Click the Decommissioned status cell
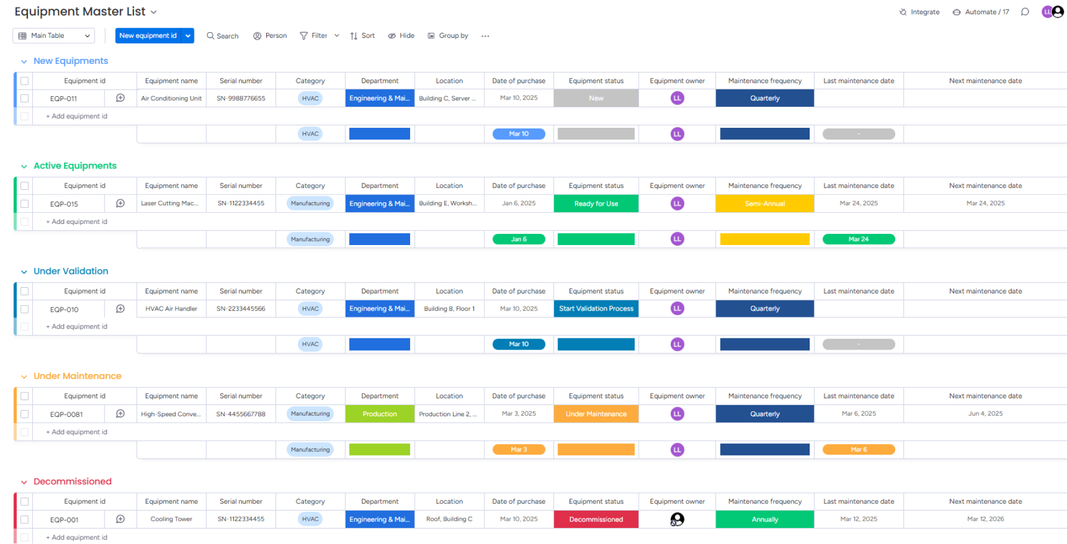1067x544 pixels. 596,519
